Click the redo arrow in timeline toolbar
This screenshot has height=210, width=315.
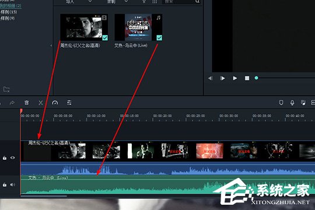coord(12,103)
